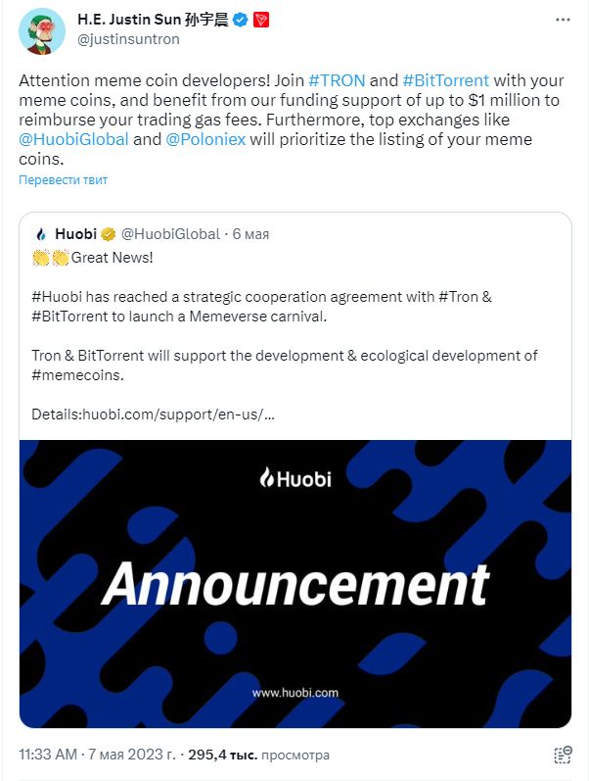
Task: Open the #BitTorrent hashtag link
Action: 445,81
